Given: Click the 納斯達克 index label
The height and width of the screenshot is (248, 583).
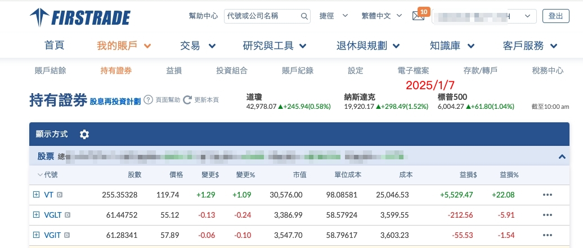Looking at the screenshot, I should click(x=360, y=97).
